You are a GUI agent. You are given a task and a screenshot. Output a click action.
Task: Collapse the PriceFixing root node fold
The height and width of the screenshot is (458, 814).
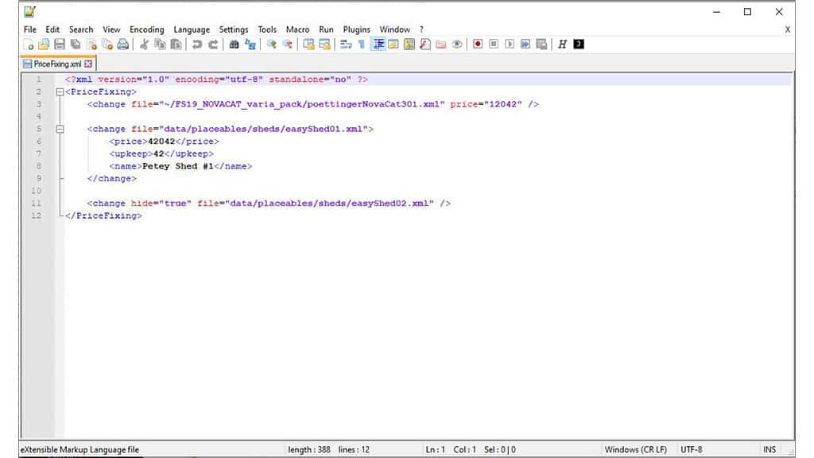[x=60, y=92]
